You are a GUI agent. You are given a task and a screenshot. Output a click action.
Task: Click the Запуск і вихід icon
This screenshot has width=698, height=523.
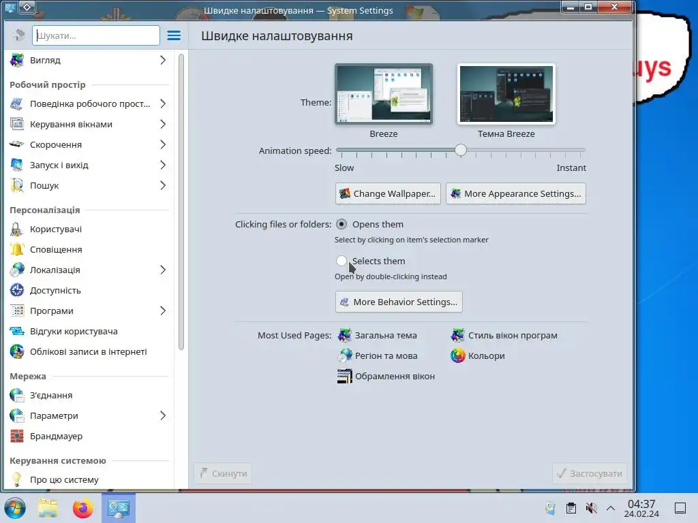coord(17,165)
